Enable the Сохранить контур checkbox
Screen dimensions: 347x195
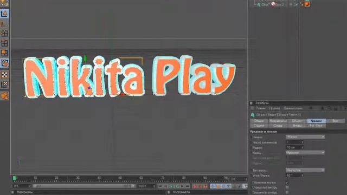coord(287,192)
